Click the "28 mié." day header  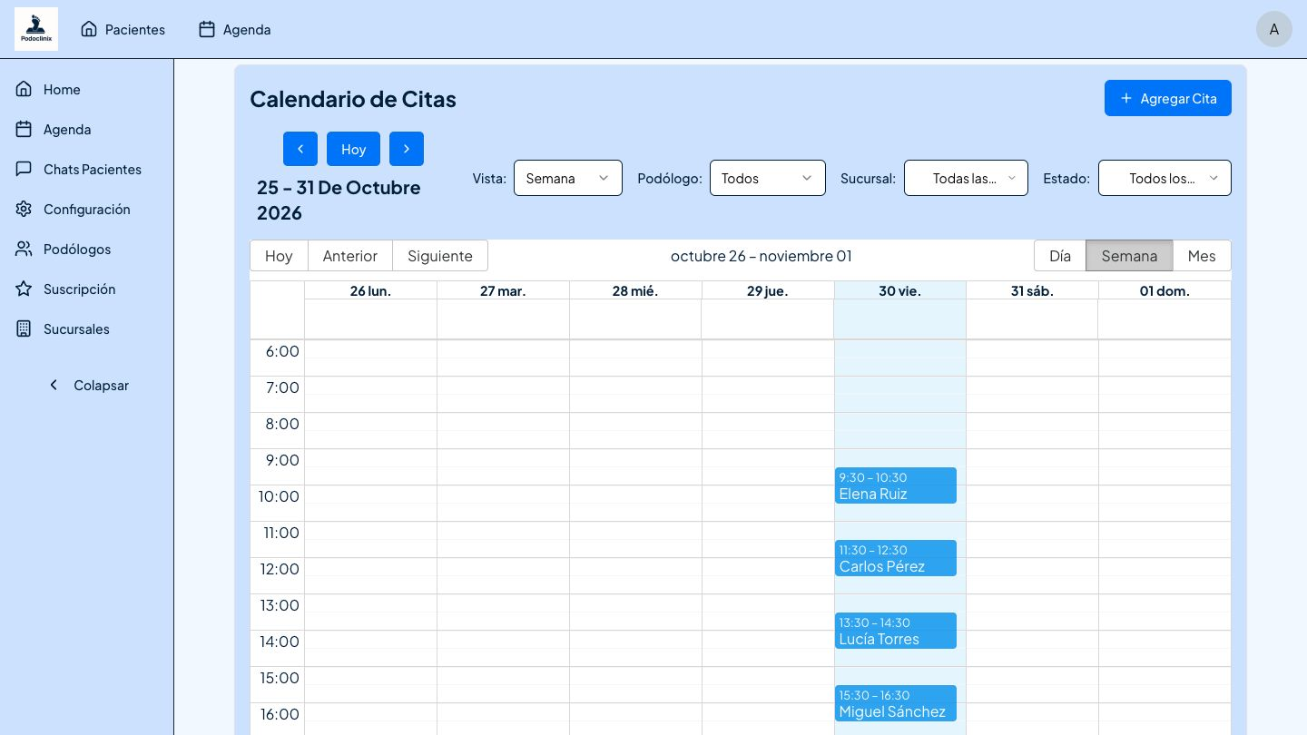635,290
